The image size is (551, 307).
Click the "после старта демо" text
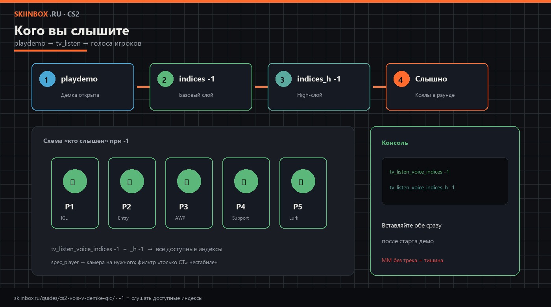point(408,241)
